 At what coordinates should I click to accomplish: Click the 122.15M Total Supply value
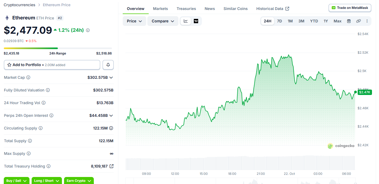pos(106,141)
